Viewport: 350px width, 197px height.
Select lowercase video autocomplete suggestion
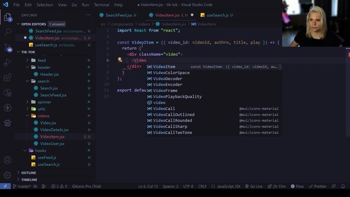click(x=214, y=102)
